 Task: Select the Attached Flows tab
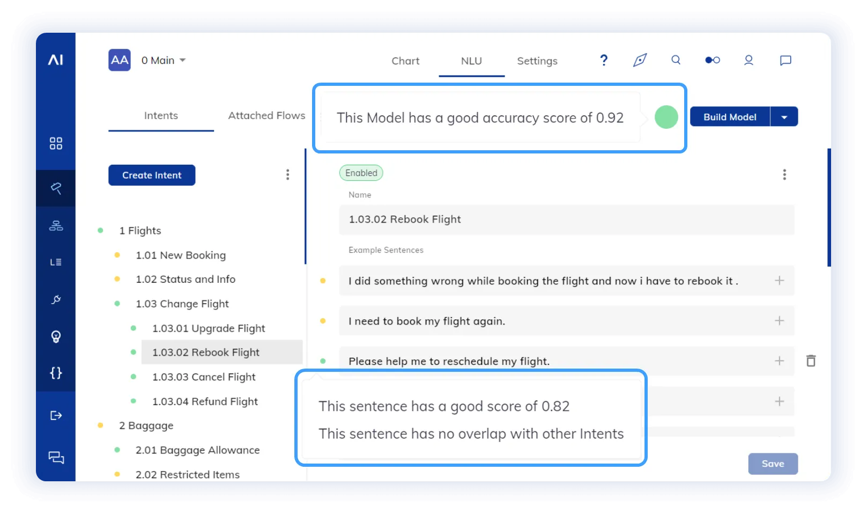point(266,115)
